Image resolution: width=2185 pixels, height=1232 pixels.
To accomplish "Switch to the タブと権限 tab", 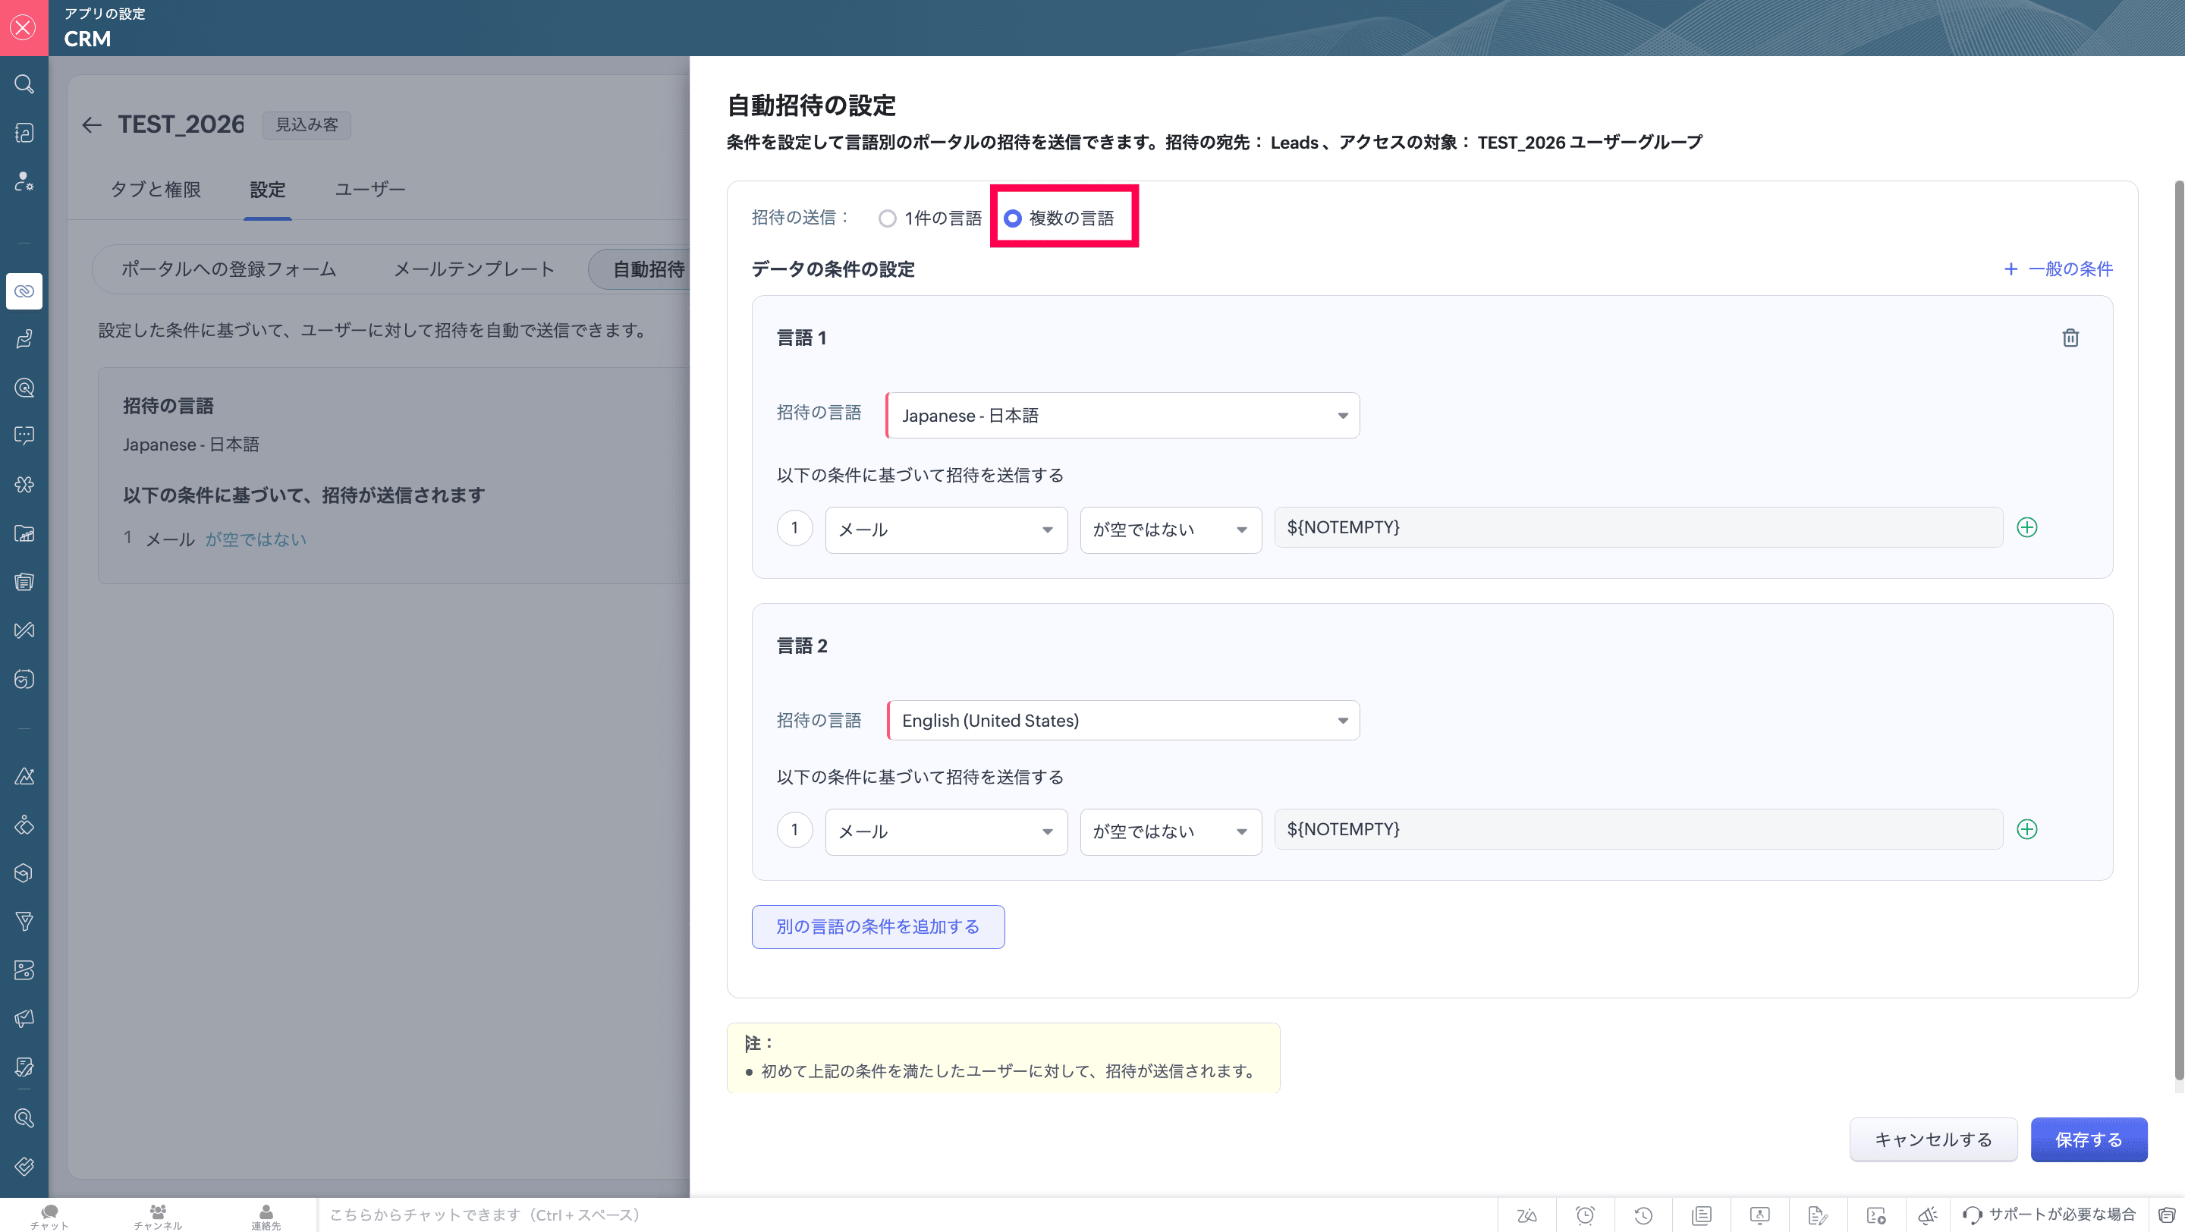I will tap(156, 189).
